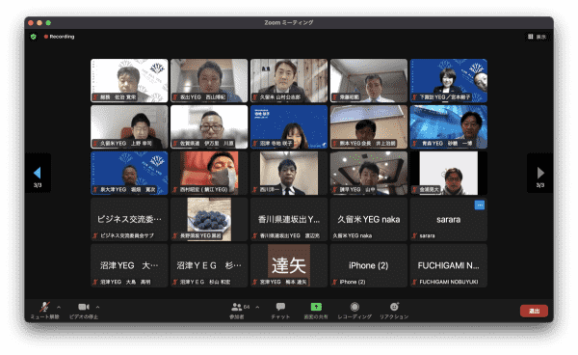Expand the participants options arrow
The image size is (578, 355).
click(x=257, y=307)
